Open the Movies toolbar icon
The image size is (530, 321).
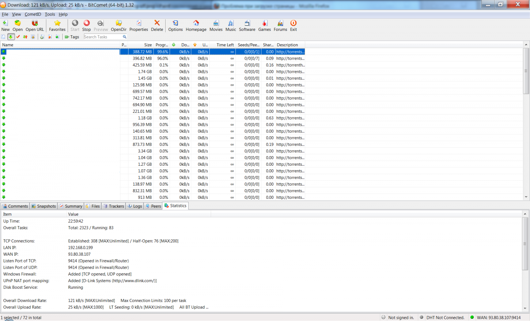pyautogui.click(x=216, y=26)
